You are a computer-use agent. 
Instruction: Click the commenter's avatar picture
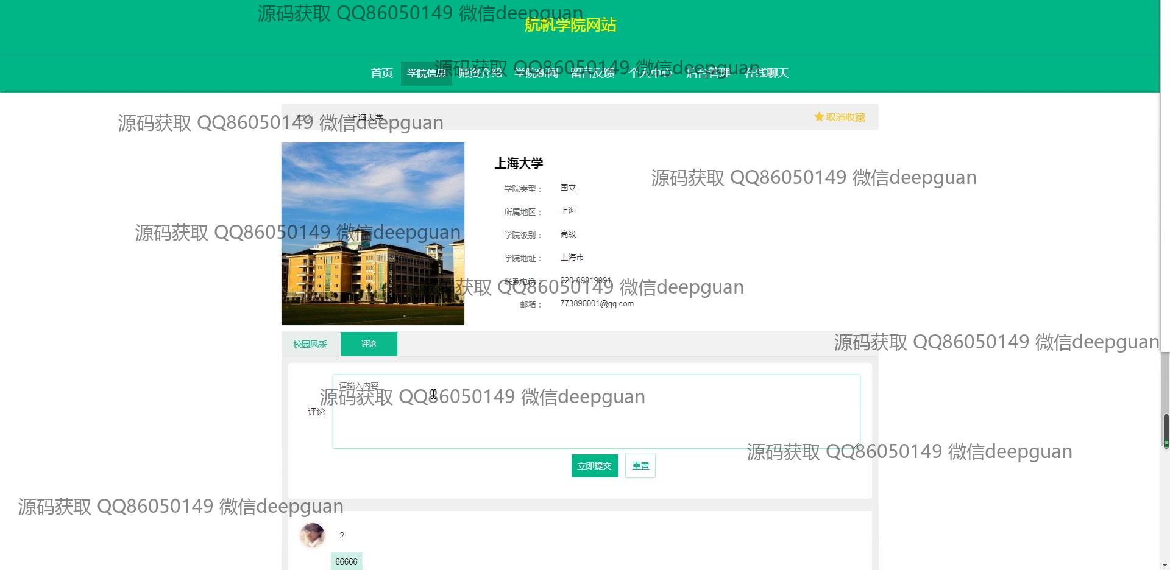(x=312, y=535)
